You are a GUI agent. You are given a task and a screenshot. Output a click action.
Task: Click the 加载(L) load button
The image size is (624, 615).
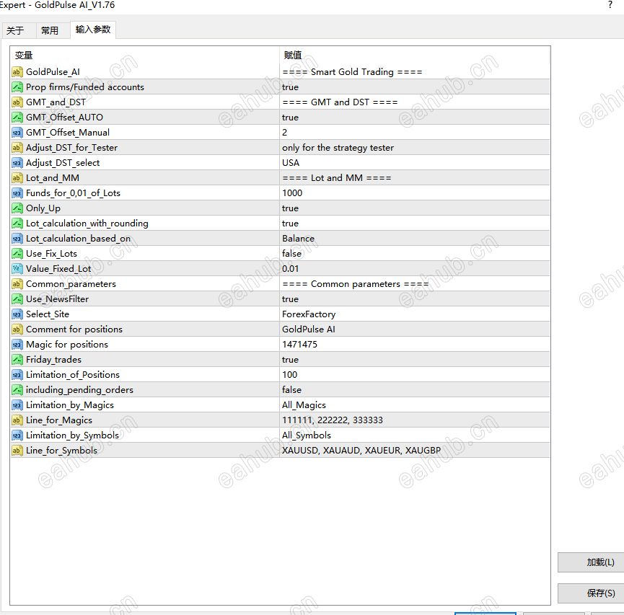point(592,562)
